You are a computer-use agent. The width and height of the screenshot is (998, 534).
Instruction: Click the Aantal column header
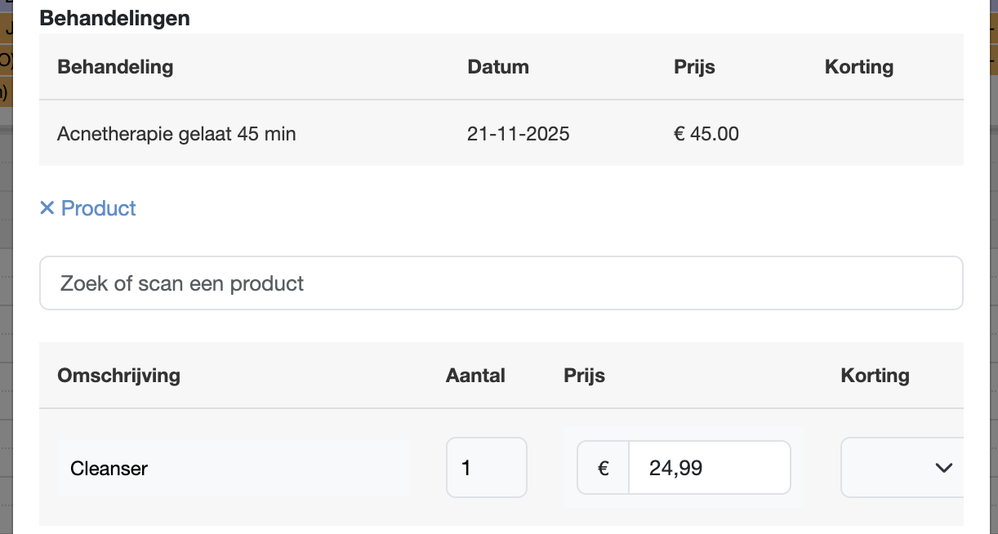point(475,376)
